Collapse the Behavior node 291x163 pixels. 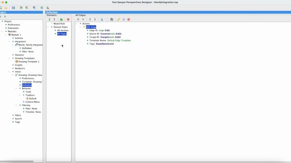16,89
